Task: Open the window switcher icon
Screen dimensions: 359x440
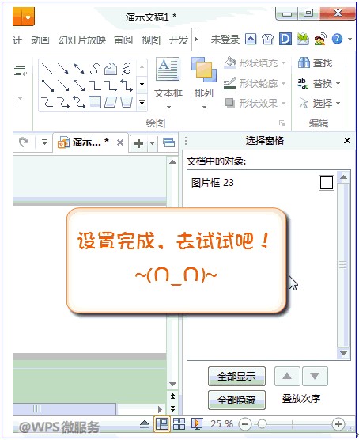Action: [x=168, y=142]
